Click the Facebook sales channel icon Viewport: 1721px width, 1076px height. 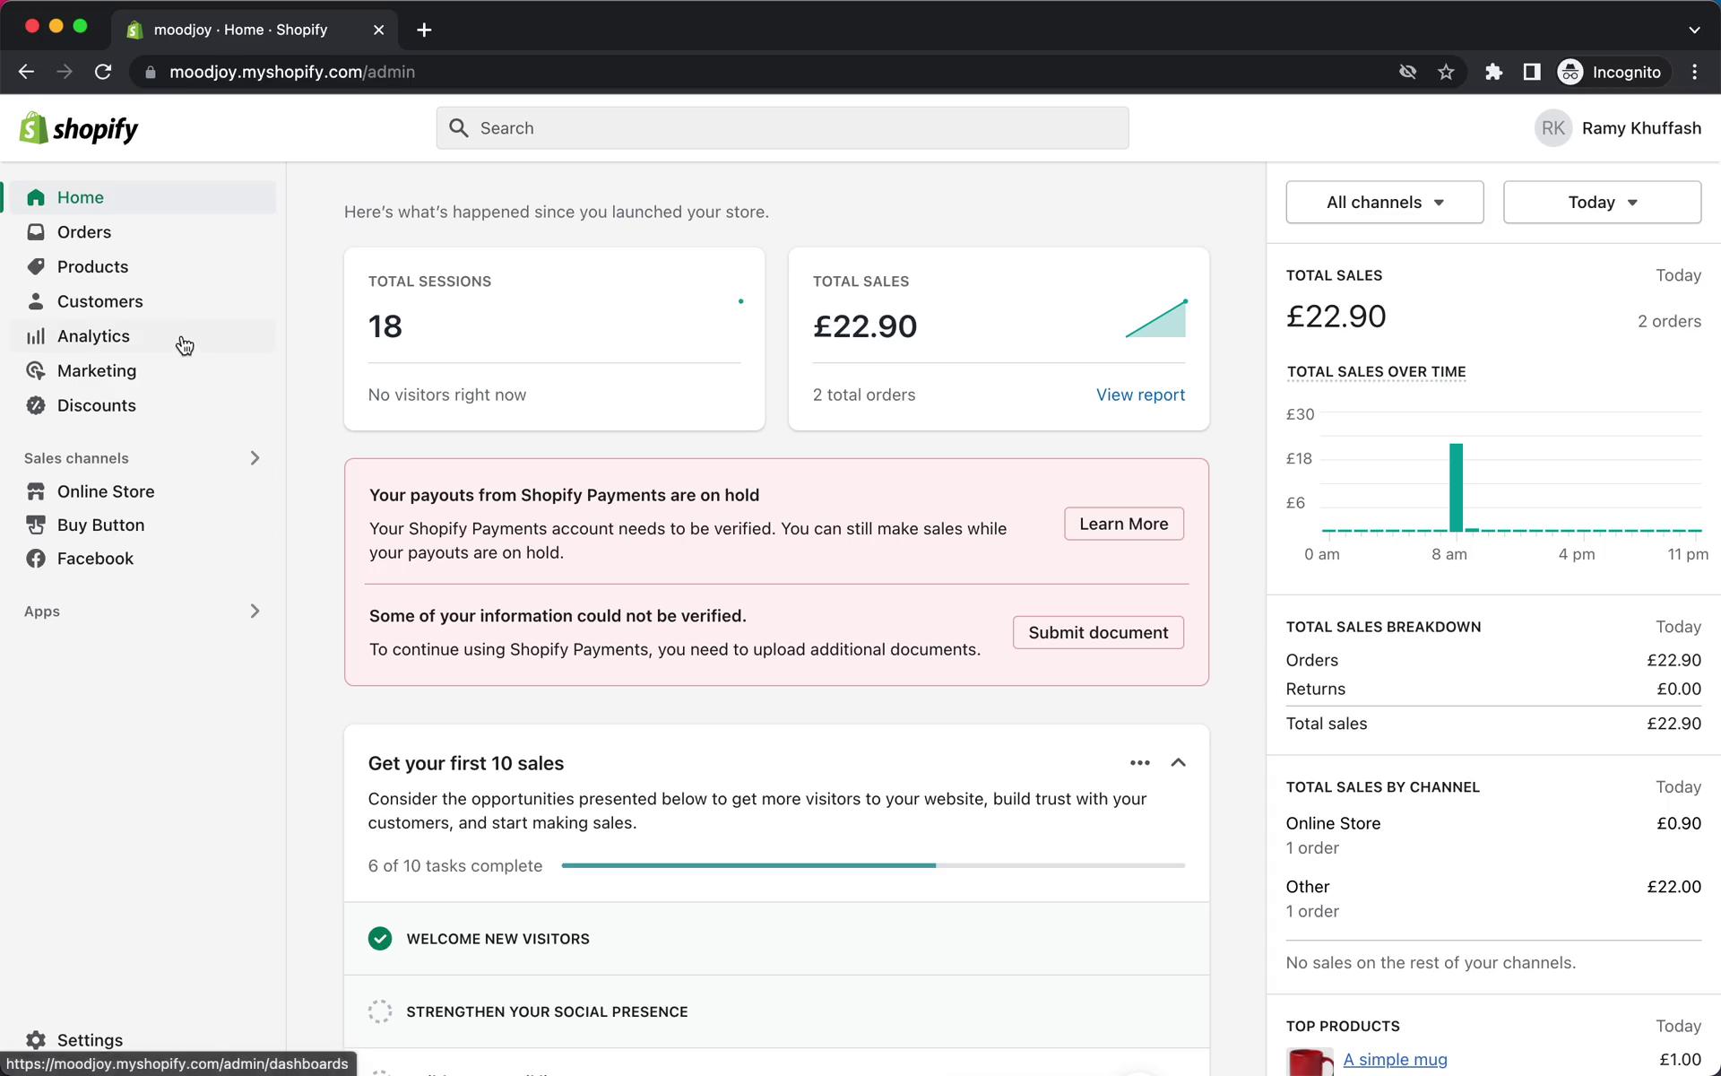[36, 558]
